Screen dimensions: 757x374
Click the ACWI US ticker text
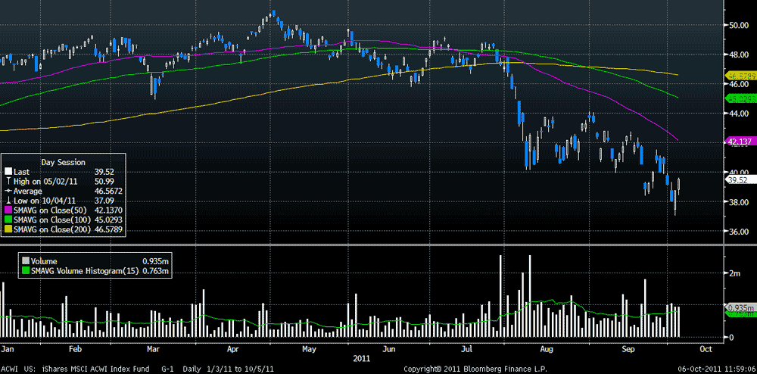click(x=17, y=369)
